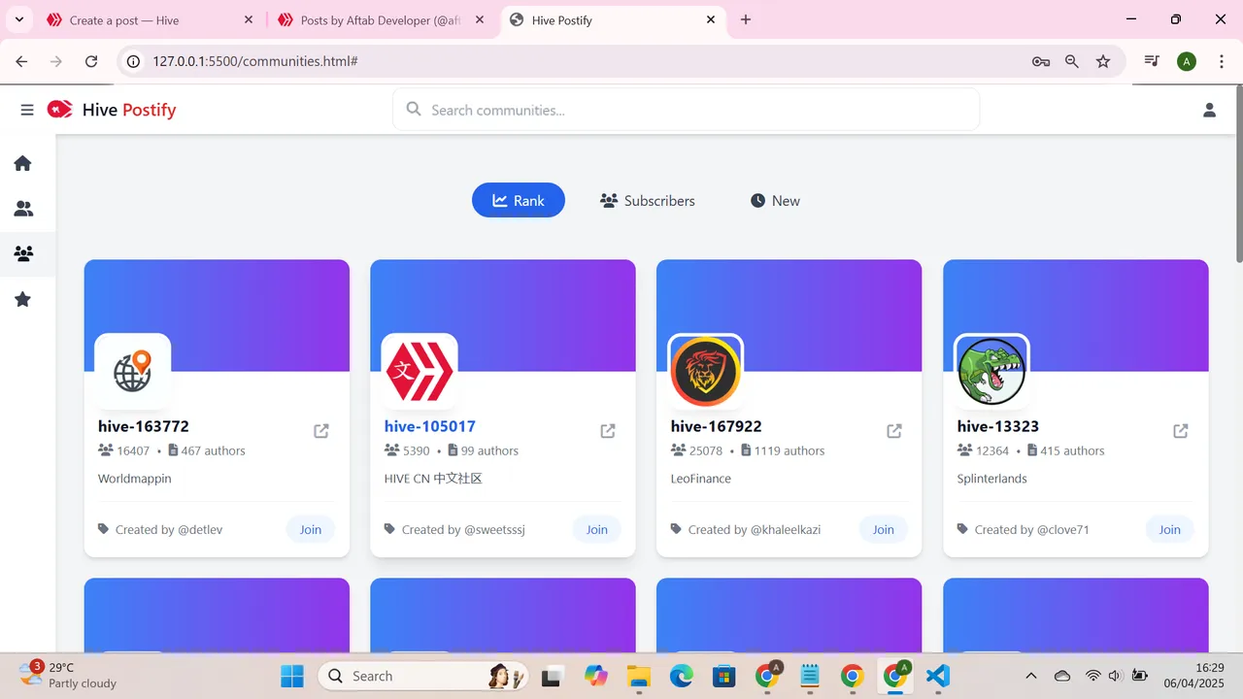This screenshot has height=699, width=1243.
Task: Open the Windows Start button
Action: pos(291,676)
